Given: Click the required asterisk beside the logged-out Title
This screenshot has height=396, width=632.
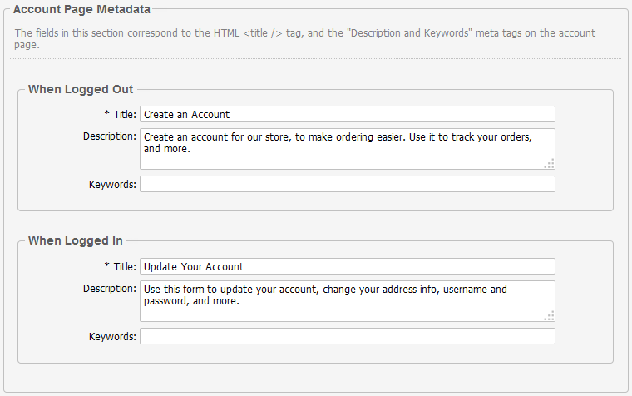Looking at the screenshot, I should (106, 115).
